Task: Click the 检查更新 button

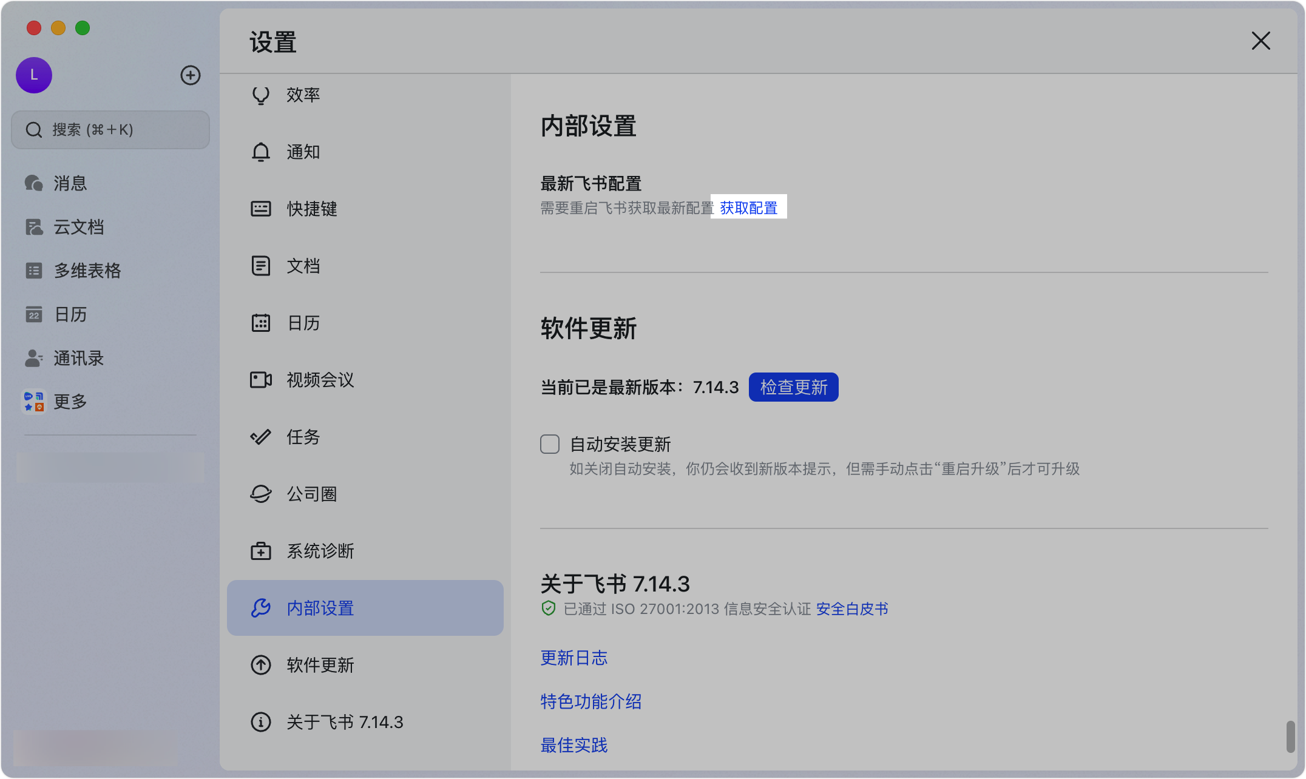Action: (x=794, y=387)
